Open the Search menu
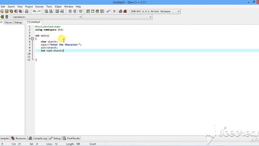259x146 pixels. 11,6
